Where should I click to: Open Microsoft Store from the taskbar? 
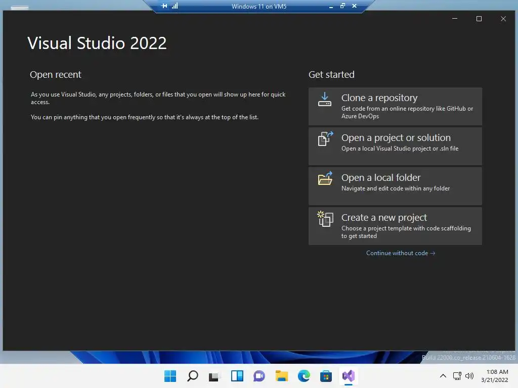point(326,376)
